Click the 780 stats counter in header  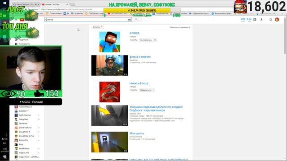[x=243, y=20]
